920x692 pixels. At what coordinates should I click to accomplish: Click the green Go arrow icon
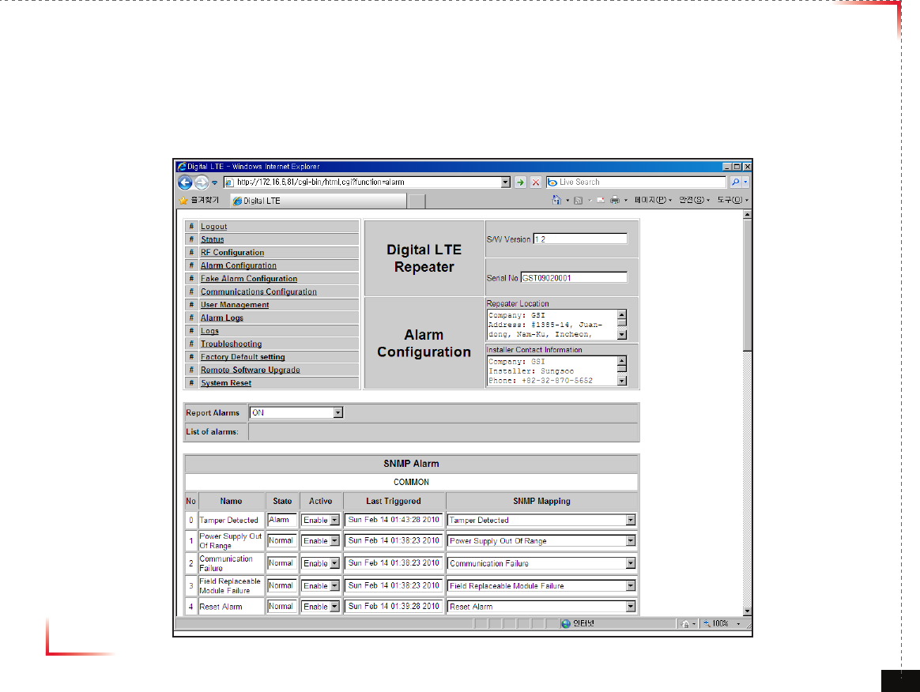pyautogui.click(x=520, y=182)
